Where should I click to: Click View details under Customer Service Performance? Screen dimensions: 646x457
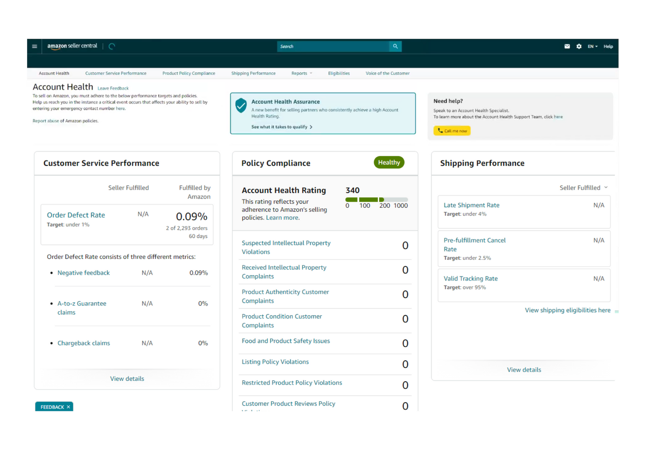pos(127,379)
